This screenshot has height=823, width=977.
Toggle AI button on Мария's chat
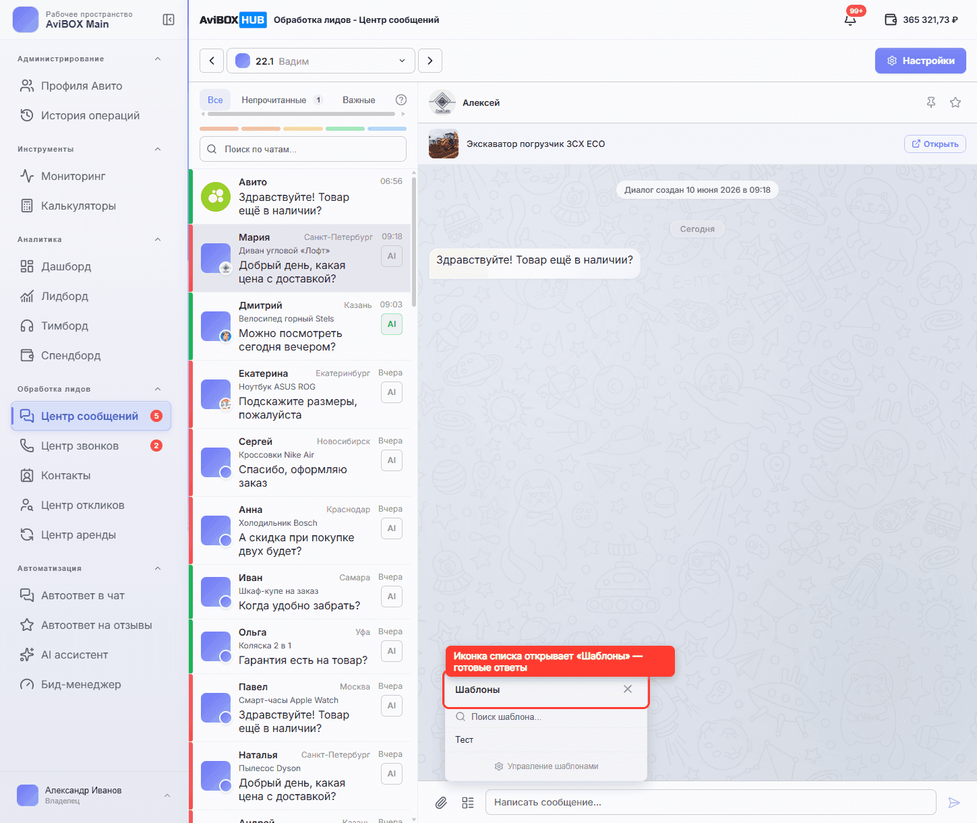point(392,256)
